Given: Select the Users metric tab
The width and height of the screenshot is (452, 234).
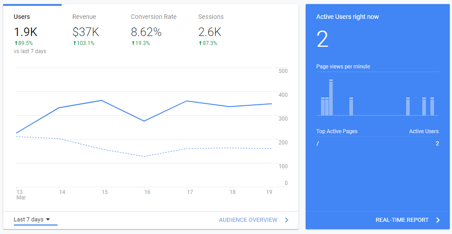Looking at the screenshot, I should point(22,17).
